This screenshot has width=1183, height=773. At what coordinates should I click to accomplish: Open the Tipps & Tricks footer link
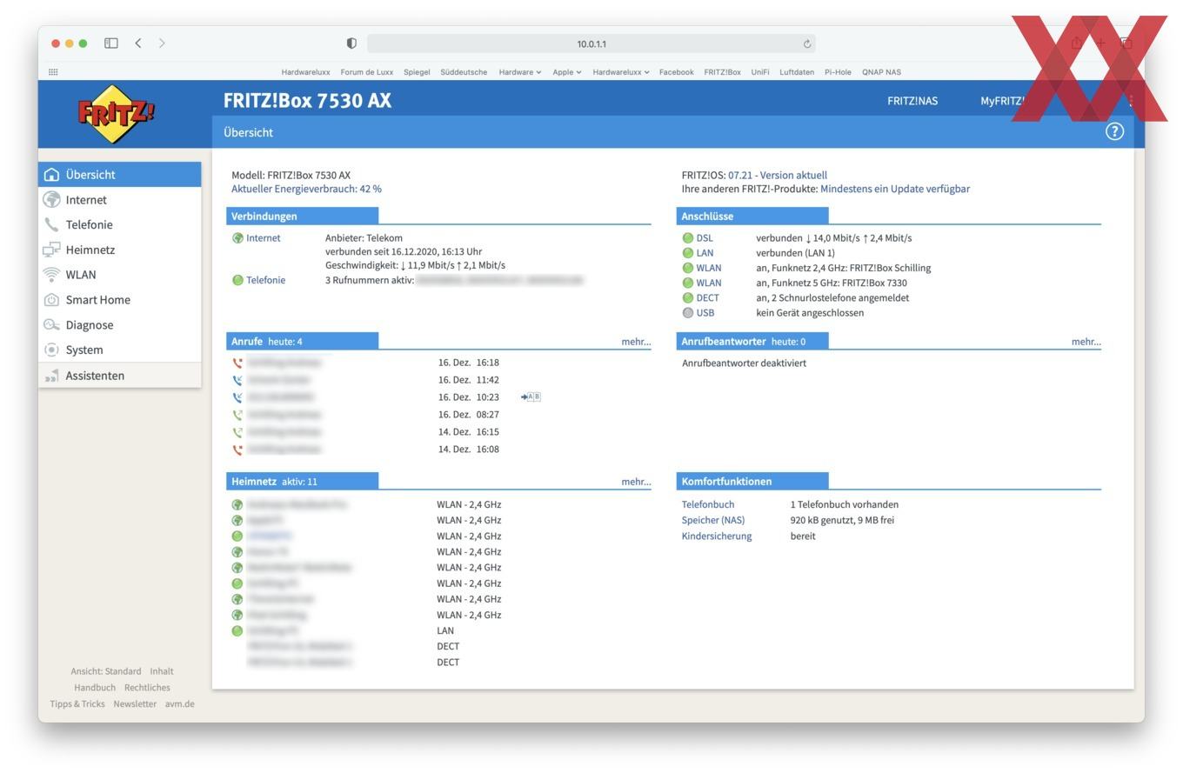click(77, 704)
